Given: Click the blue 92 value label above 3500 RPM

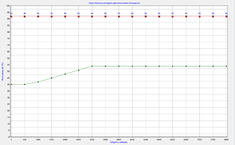Looking at the screenshot, I should click(x=105, y=14).
